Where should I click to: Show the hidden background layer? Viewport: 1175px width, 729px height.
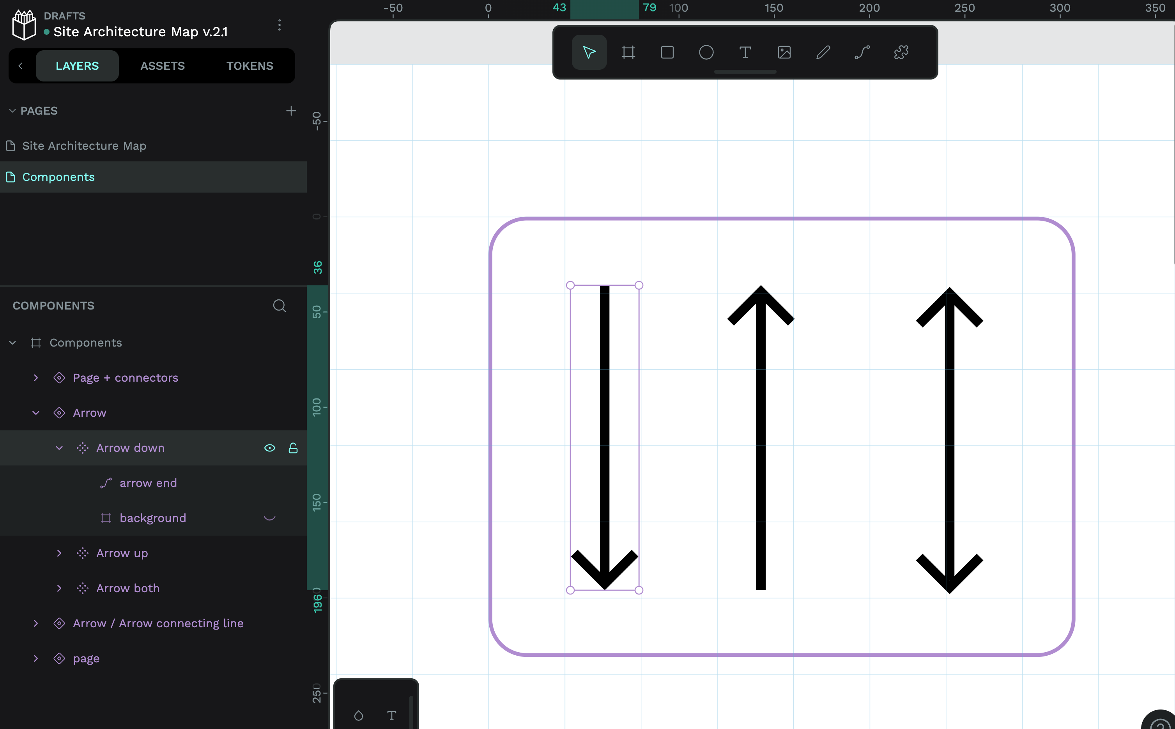(x=269, y=518)
